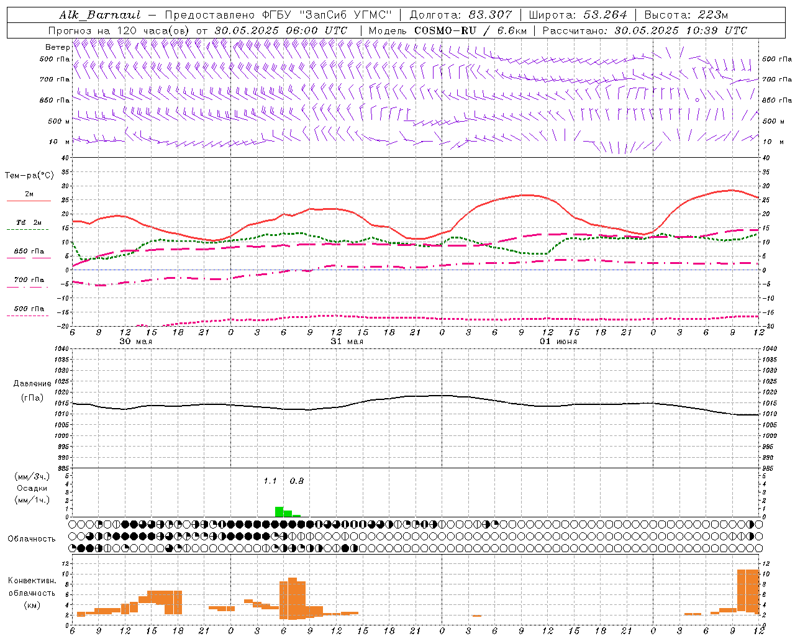Screen dimensions: 795x636
Task: Click the '30 мая' date label
Action: click(136, 342)
